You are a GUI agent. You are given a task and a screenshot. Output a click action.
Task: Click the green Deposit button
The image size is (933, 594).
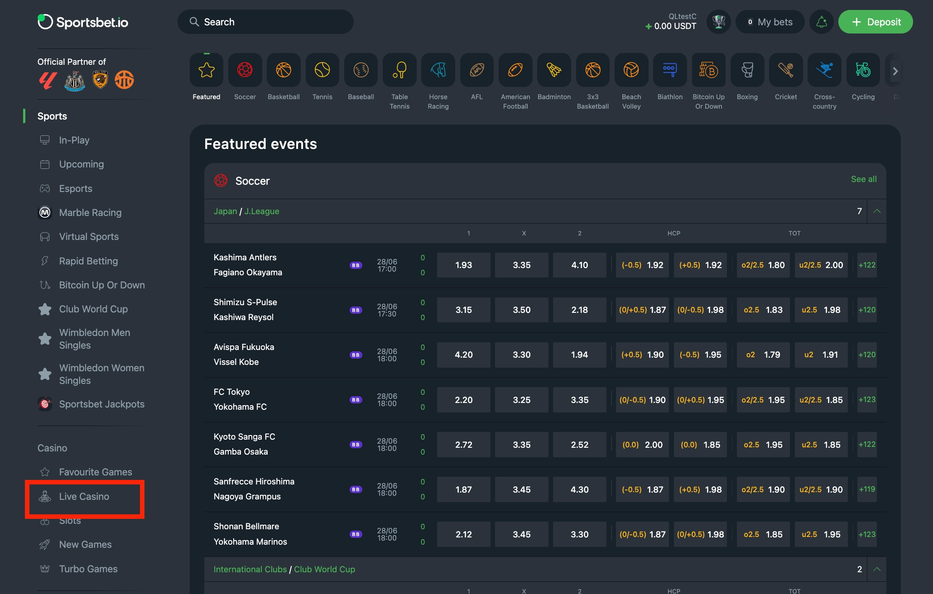875,22
